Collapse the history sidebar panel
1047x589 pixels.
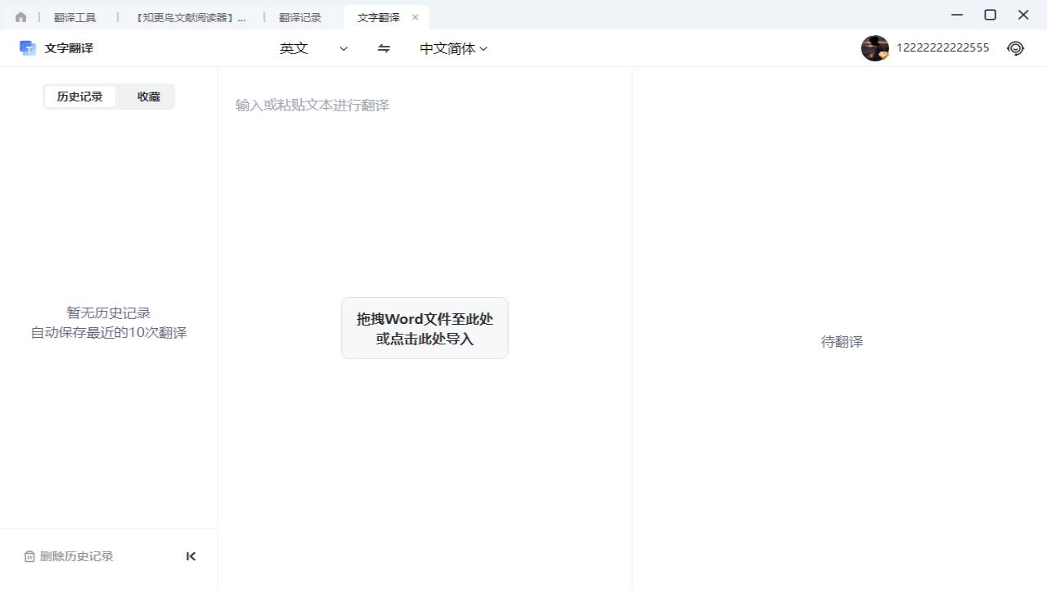[x=191, y=556]
